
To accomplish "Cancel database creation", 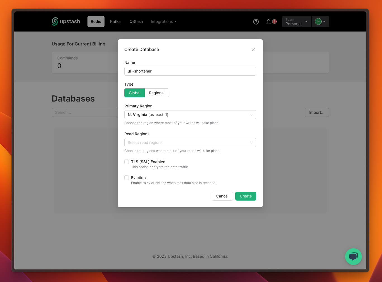I will pos(222,196).
